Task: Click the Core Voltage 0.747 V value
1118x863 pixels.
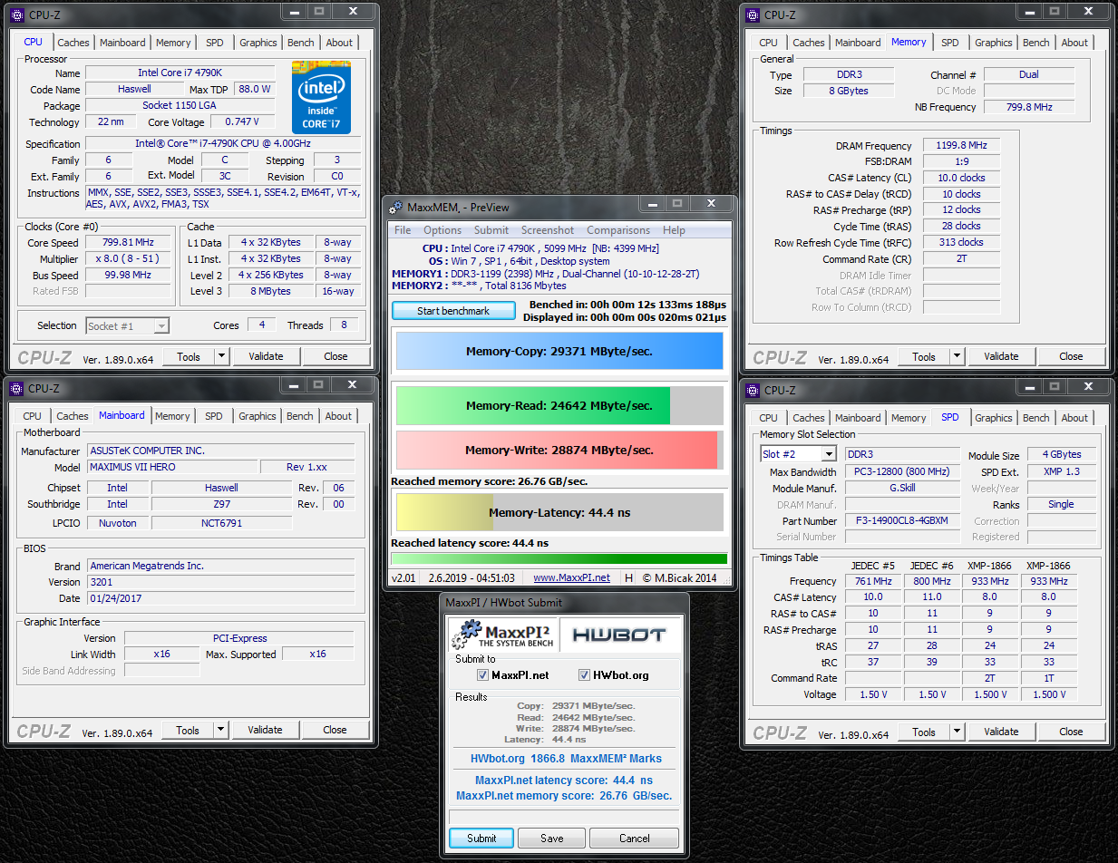Action: click(x=243, y=121)
